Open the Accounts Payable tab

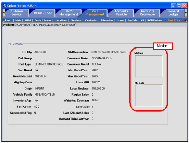(121, 13)
